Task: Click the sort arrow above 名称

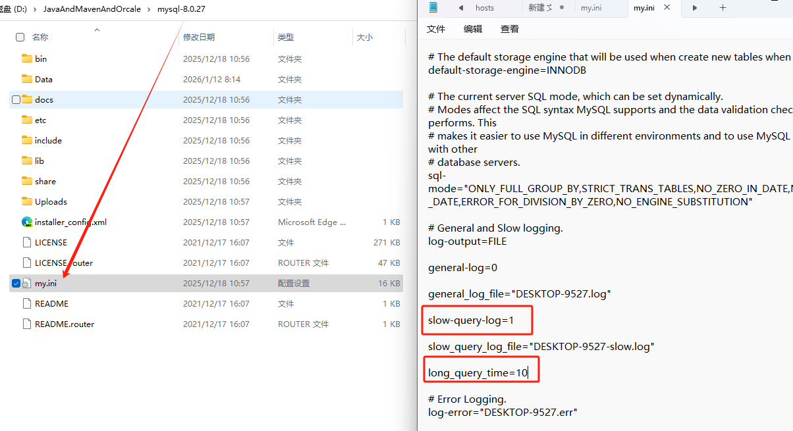Action: (x=97, y=30)
